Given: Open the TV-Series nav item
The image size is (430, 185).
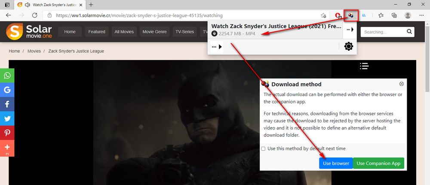Looking at the screenshot, I should coord(184,32).
